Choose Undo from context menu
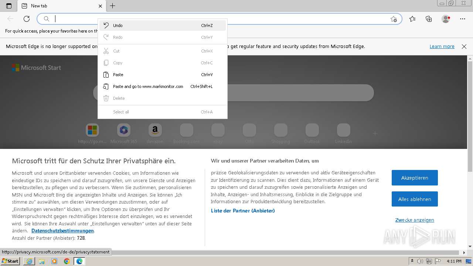The image size is (473, 266). tap(163, 25)
